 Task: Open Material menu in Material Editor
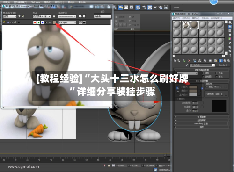[185, 18]
